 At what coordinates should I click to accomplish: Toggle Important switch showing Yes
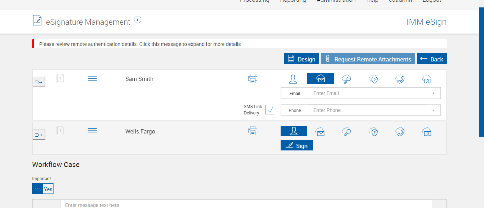pos(43,189)
